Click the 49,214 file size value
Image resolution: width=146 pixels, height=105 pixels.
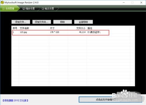[x=82, y=32]
